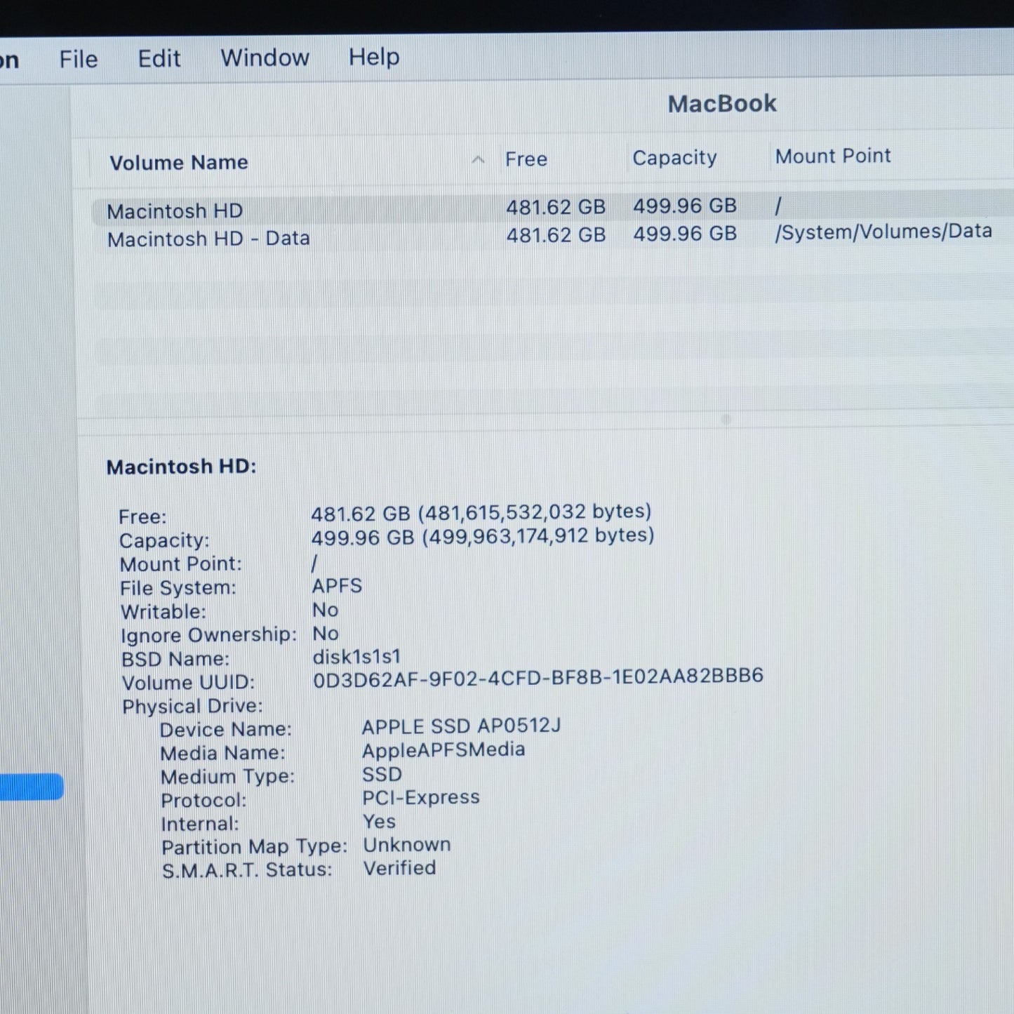Click the Capacity cell in Macintosh HD row
1014x1014 pixels.
(x=685, y=206)
